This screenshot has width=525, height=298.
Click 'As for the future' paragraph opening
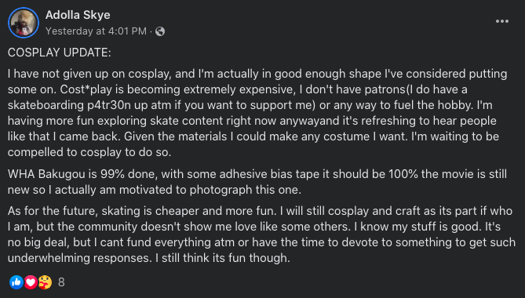click(x=53, y=211)
